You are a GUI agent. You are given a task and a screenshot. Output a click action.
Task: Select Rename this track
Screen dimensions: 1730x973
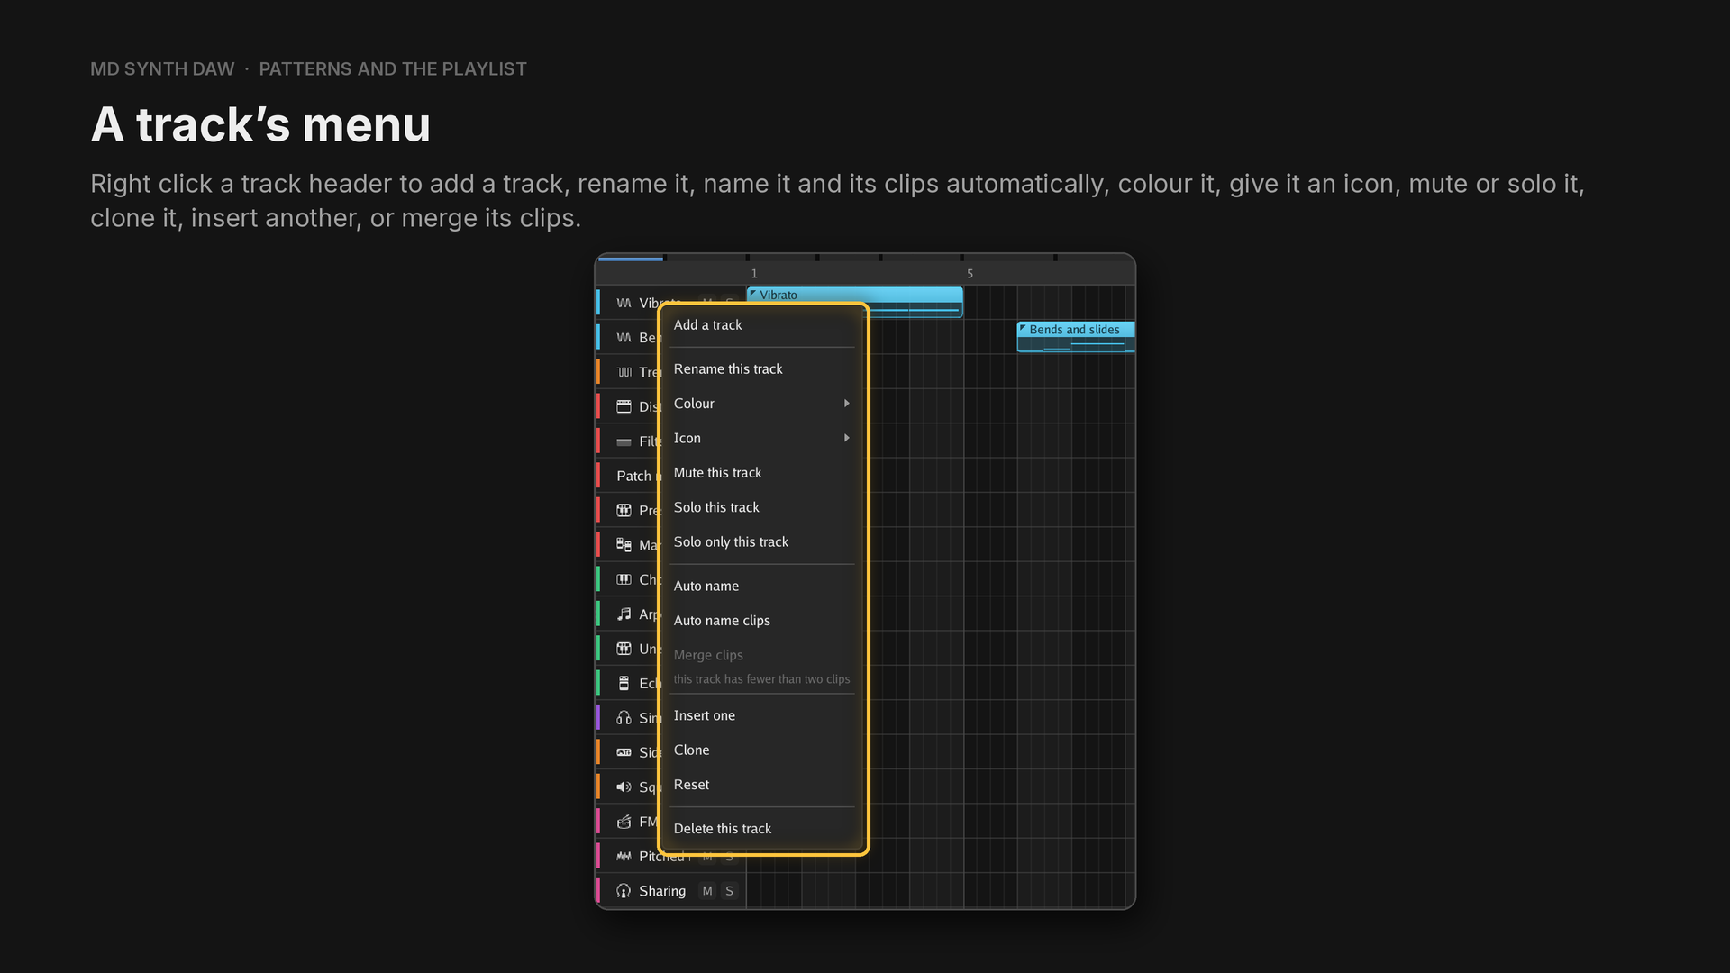[762, 369]
